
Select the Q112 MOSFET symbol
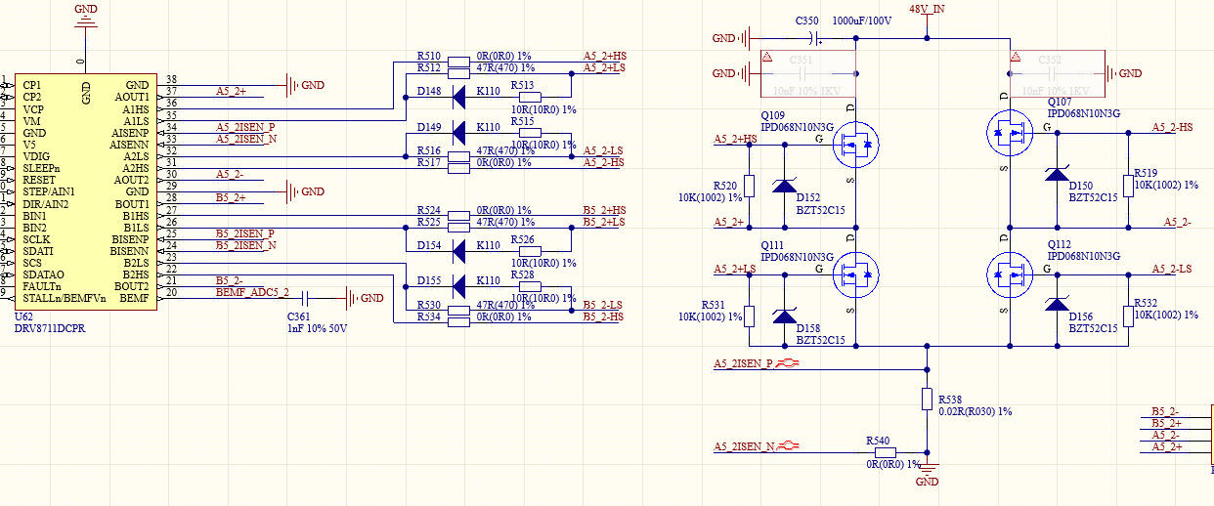coord(1009,274)
